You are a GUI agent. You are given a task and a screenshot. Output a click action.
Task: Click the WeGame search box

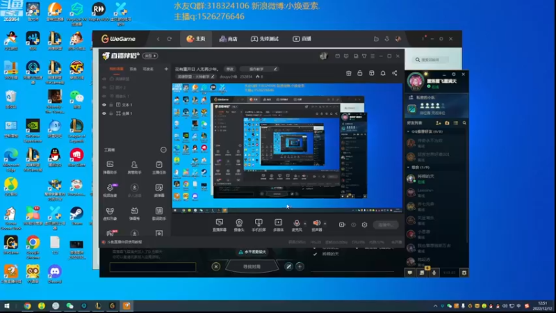[x=431, y=60]
